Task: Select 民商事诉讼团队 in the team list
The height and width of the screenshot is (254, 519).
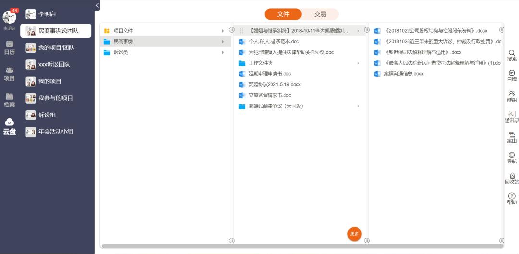Action: point(56,31)
